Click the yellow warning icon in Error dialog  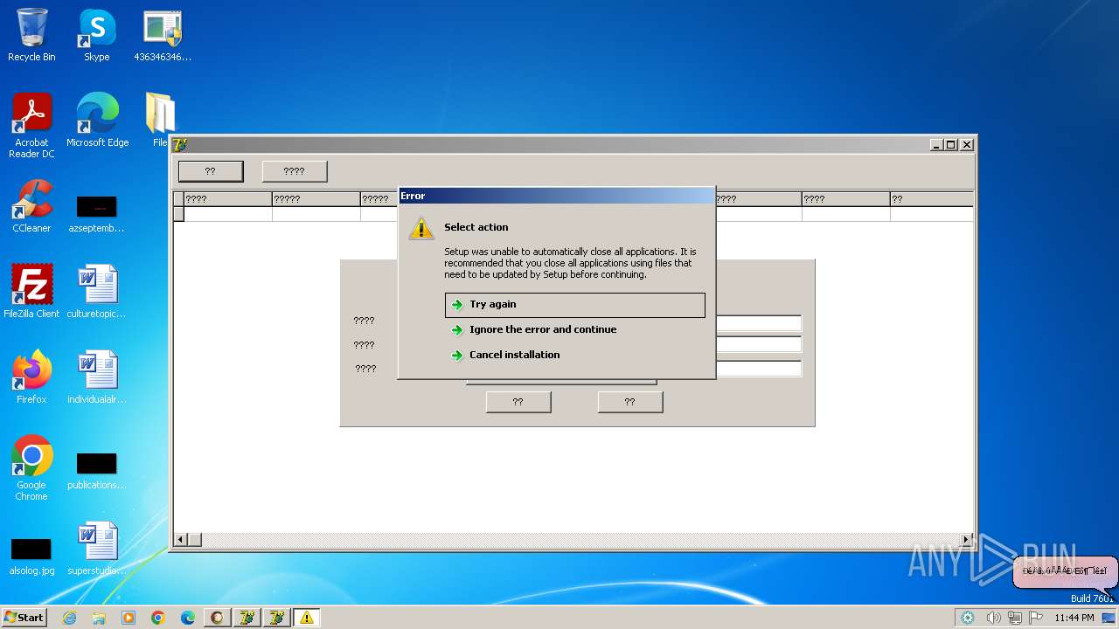(421, 229)
